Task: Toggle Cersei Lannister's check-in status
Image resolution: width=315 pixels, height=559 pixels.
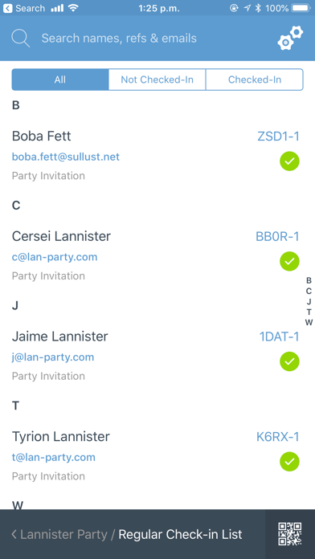Action: 289,261
